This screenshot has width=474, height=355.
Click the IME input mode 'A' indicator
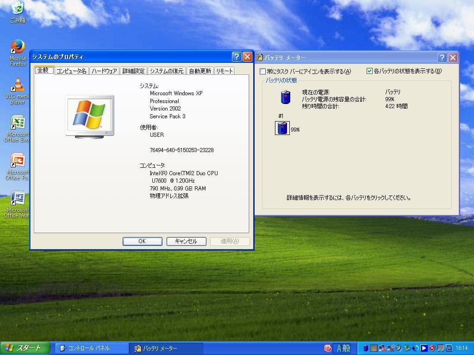(339, 349)
